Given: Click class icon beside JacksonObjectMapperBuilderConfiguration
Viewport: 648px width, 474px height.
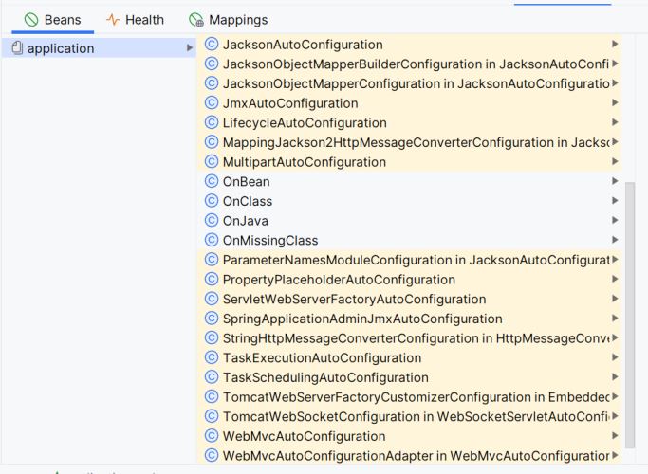Looking at the screenshot, I should (212, 64).
